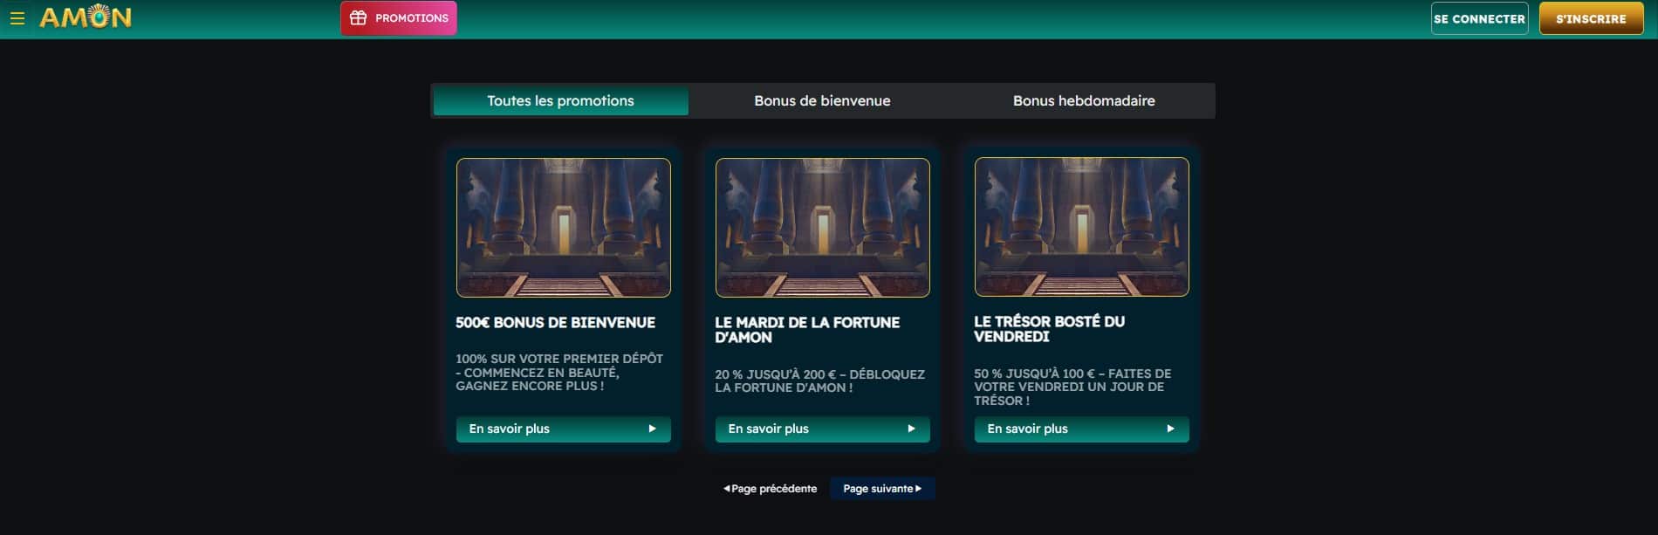The width and height of the screenshot is (1658, 535).
Task: Switch to the Bonus de bienvenue tab
Action: point(822,101)
